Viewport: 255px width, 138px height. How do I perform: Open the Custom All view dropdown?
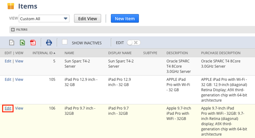point(44,19)
